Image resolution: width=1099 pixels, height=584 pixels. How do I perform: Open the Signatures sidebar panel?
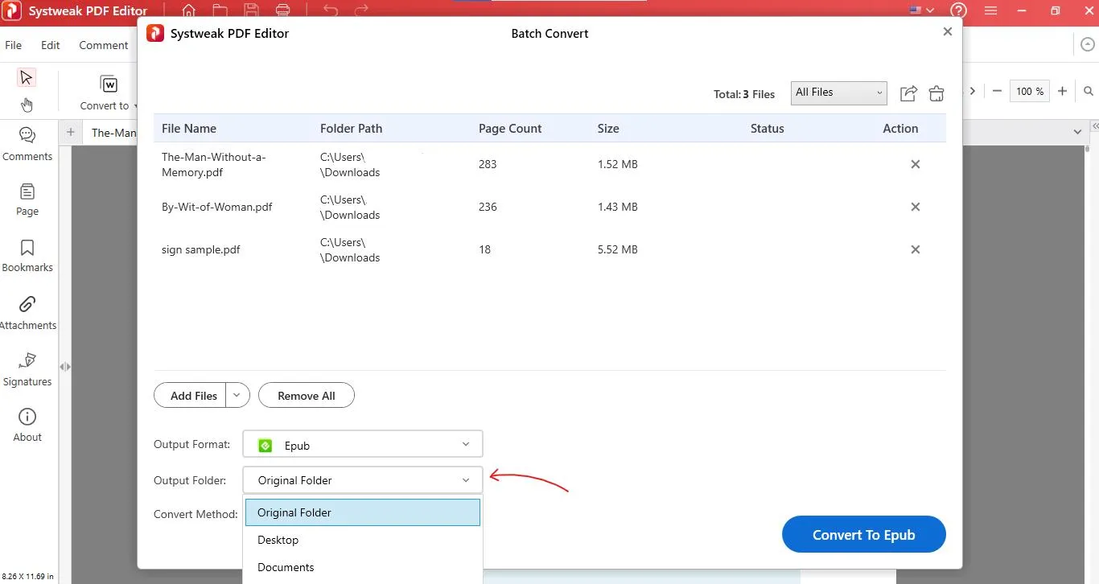(27, 369)
